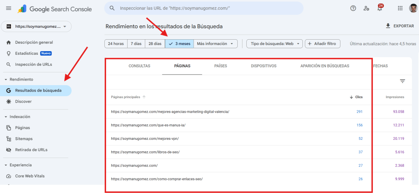
Task: Click the URL inspection search field
Action: pos(204,8)
